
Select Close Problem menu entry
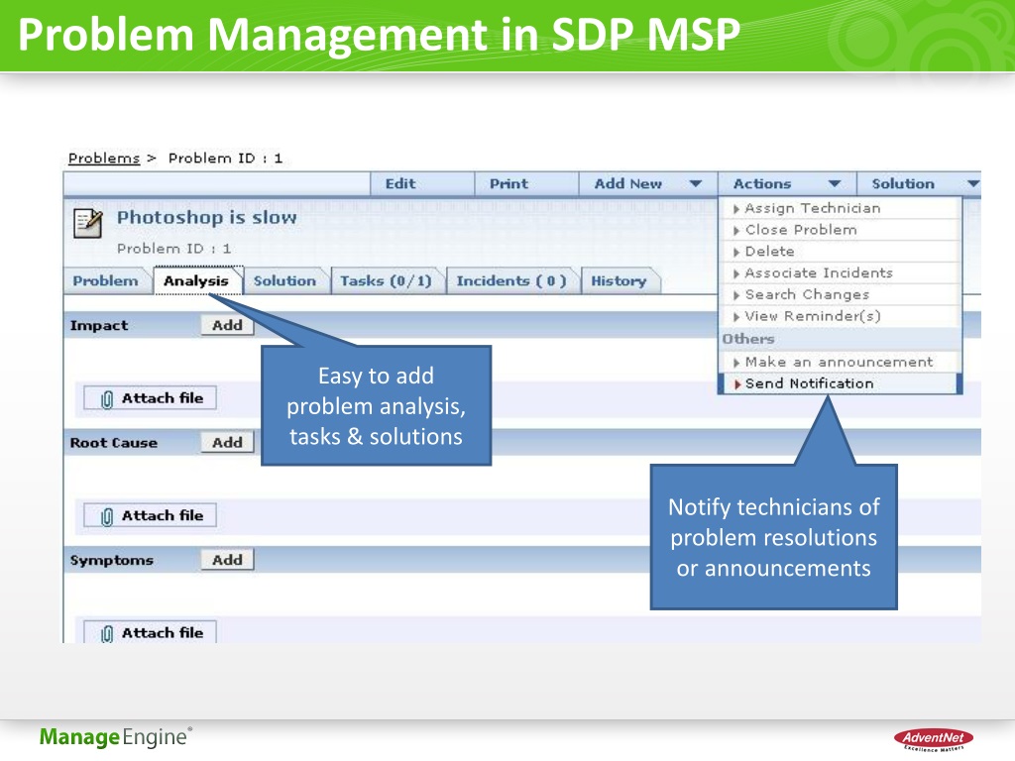click(839, 230)
